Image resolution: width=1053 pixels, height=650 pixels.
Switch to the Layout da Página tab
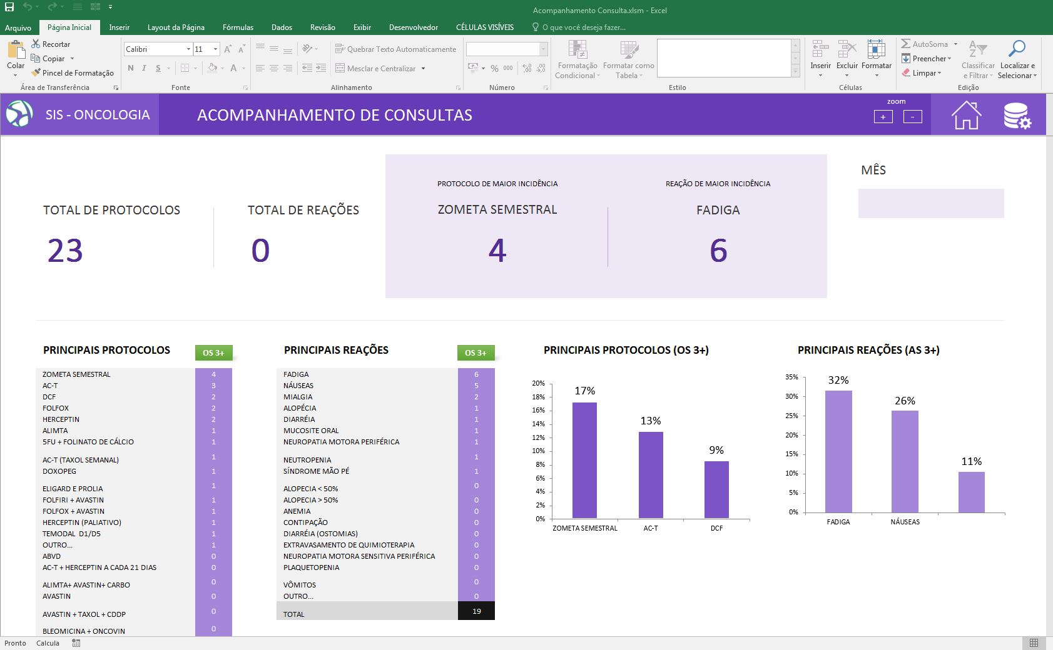[176, 27]
